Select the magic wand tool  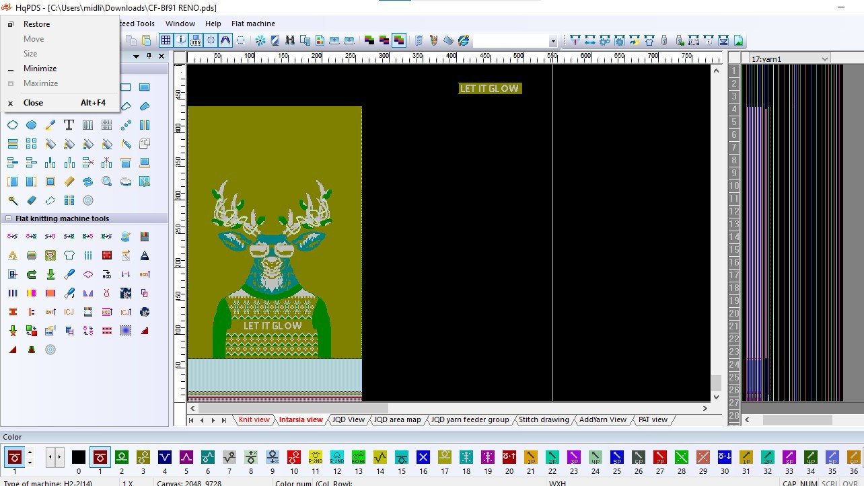tap(12, 200)
